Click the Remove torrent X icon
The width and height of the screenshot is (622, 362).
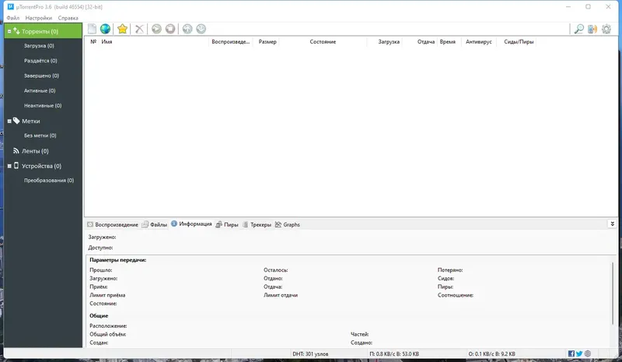(x=140, y=29)
